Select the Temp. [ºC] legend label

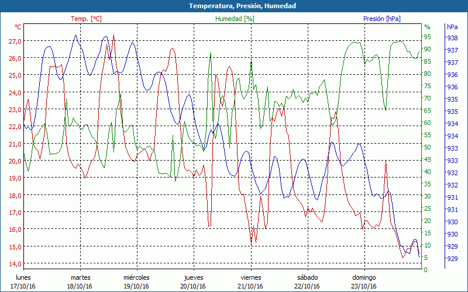tap(86, 19)
